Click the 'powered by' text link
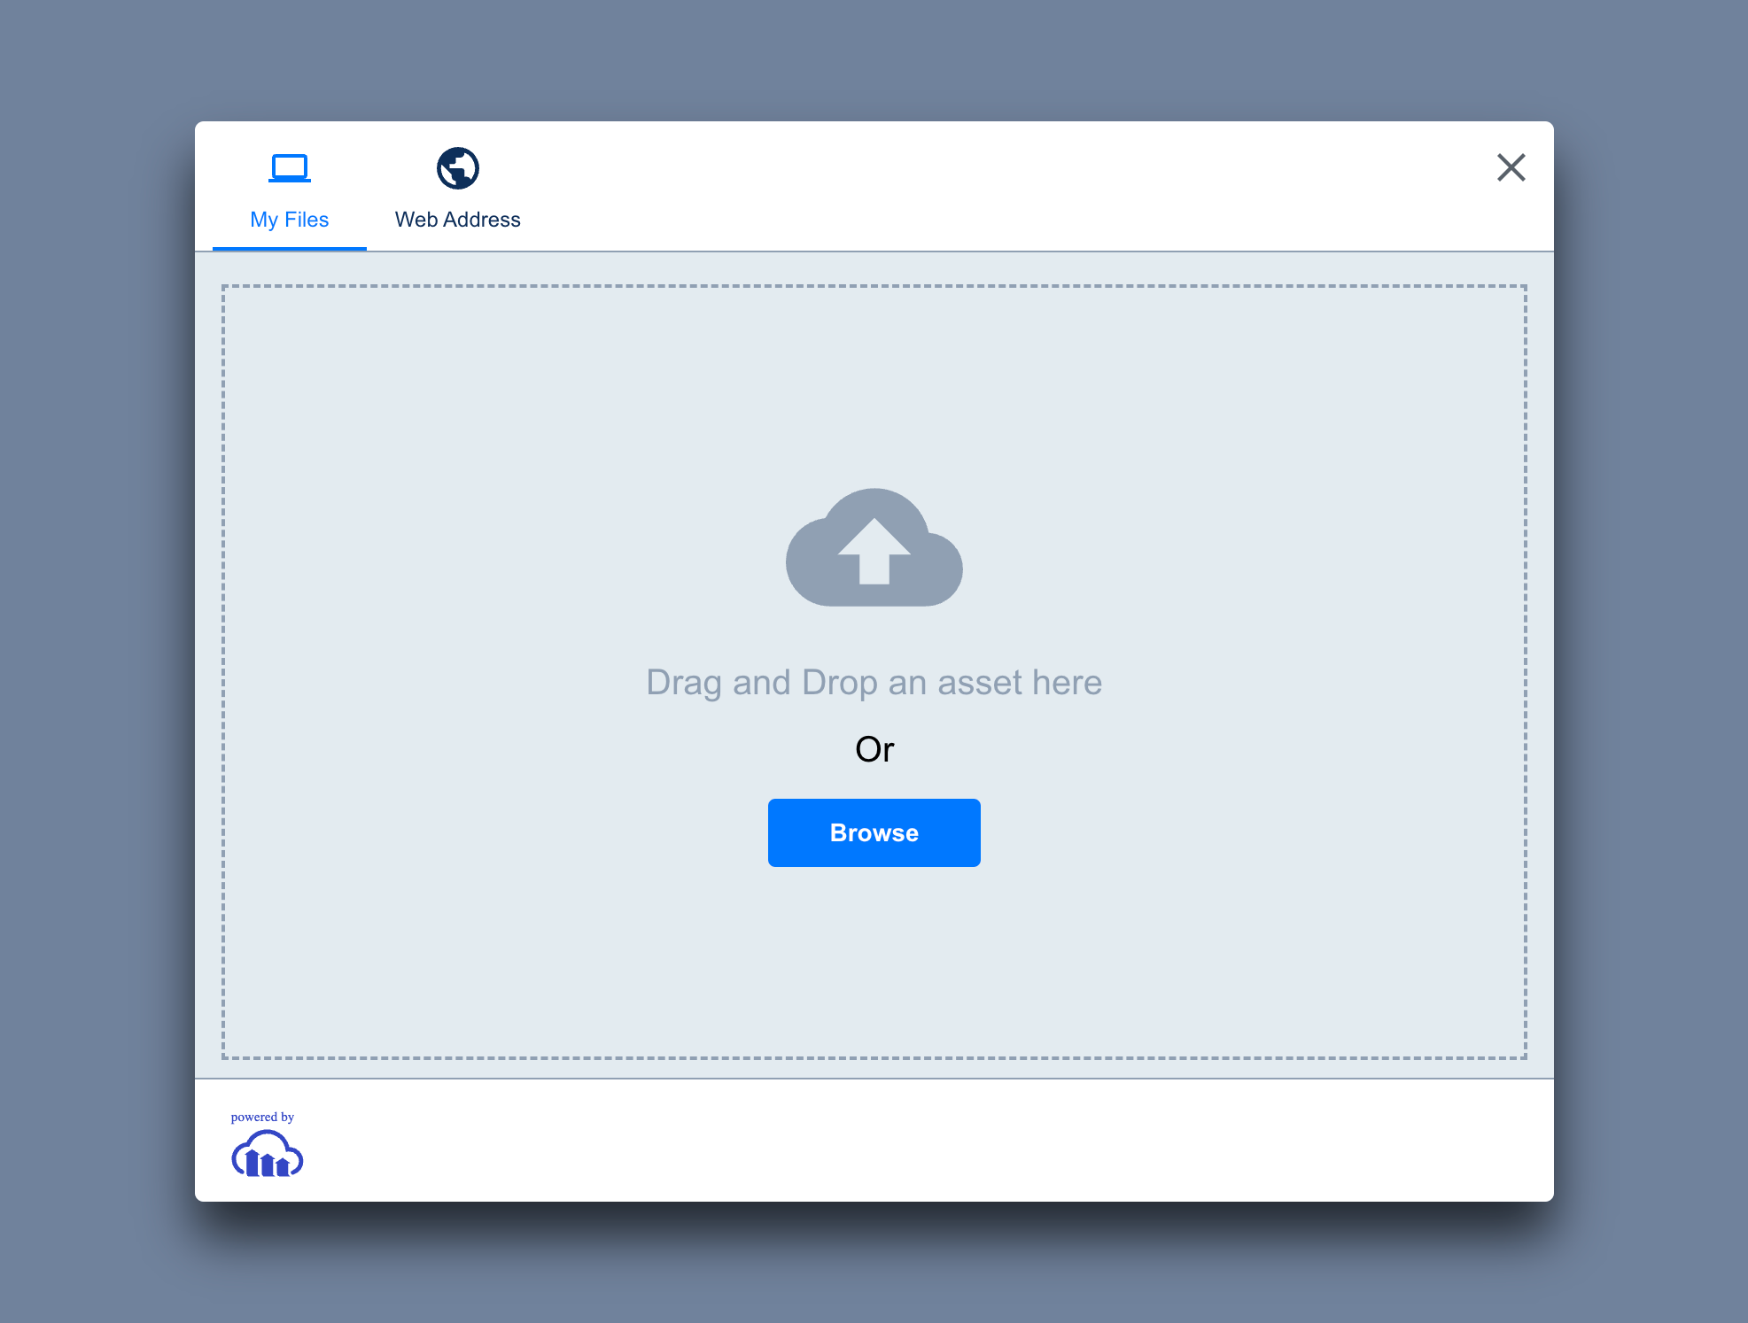 tap(262, 1117)
